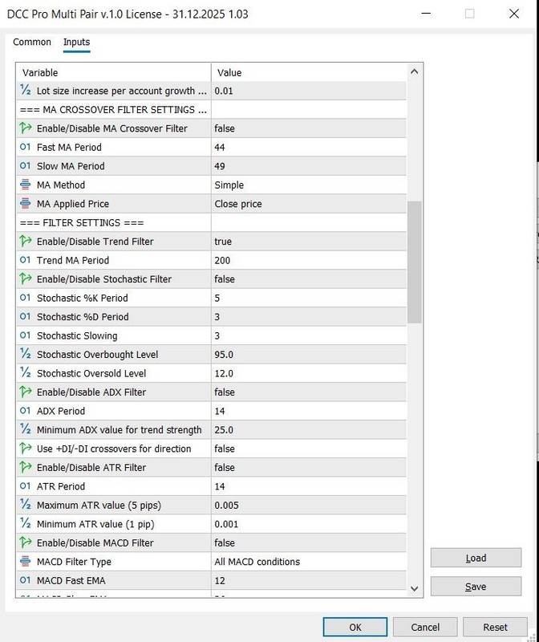Viewport: 539px width, 642px height.
Task: Click the ADX Period integer icon
Action: tap(26, 411)
